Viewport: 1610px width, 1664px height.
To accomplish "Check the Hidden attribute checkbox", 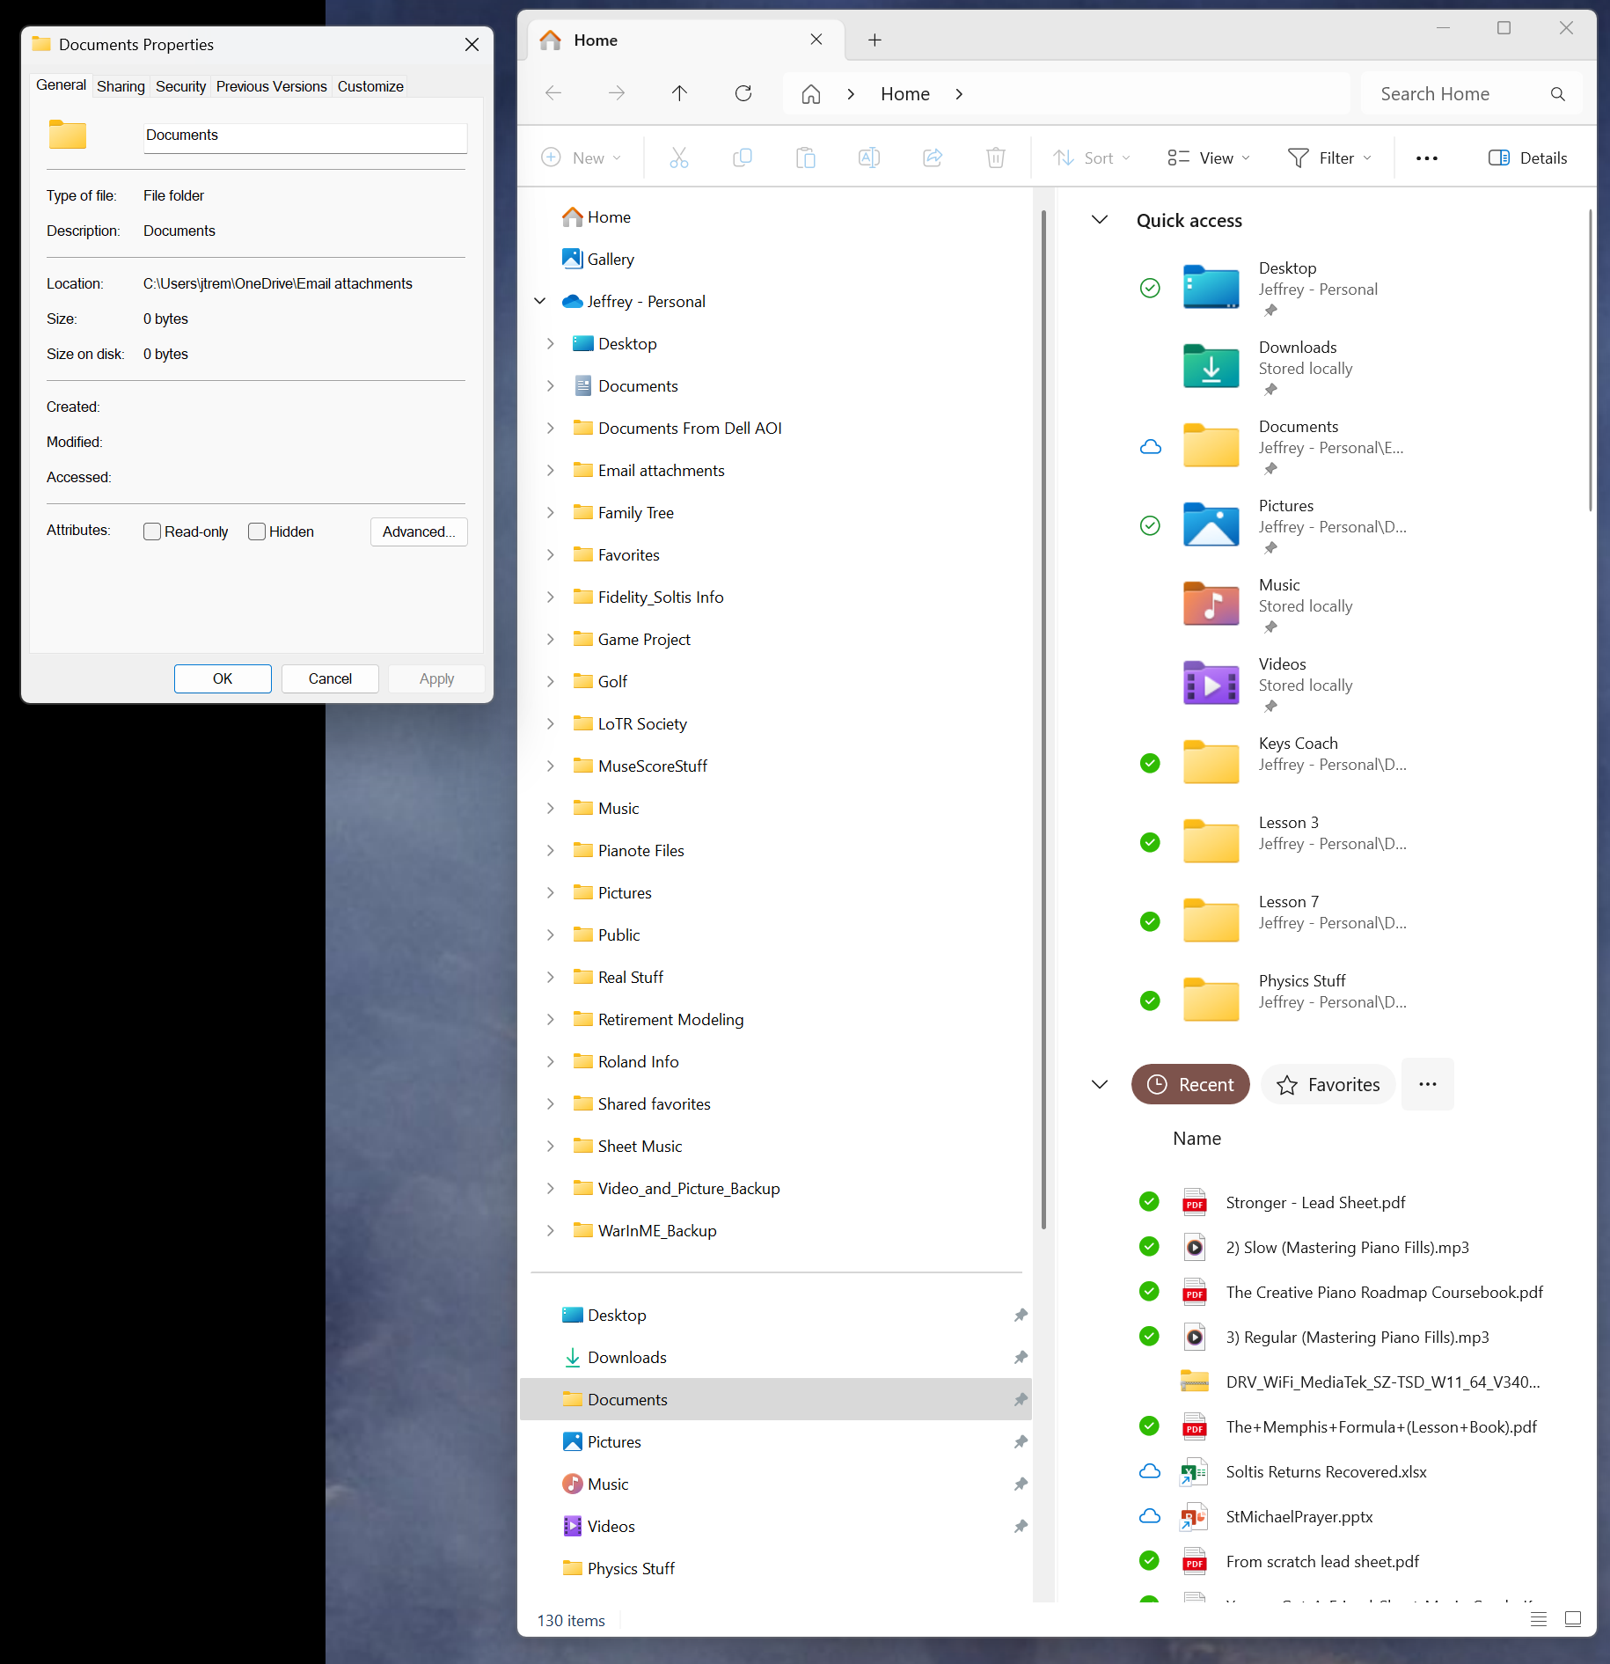I will pos(256,531).
